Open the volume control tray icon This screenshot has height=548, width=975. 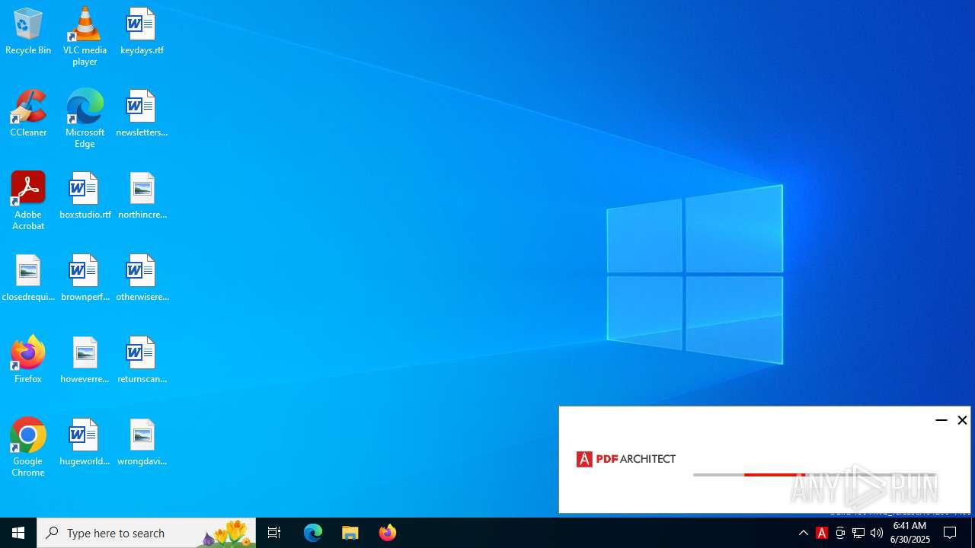click(877, 533)
